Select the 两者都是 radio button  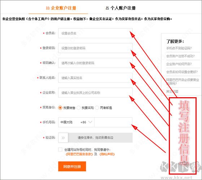tap(97, 108)
